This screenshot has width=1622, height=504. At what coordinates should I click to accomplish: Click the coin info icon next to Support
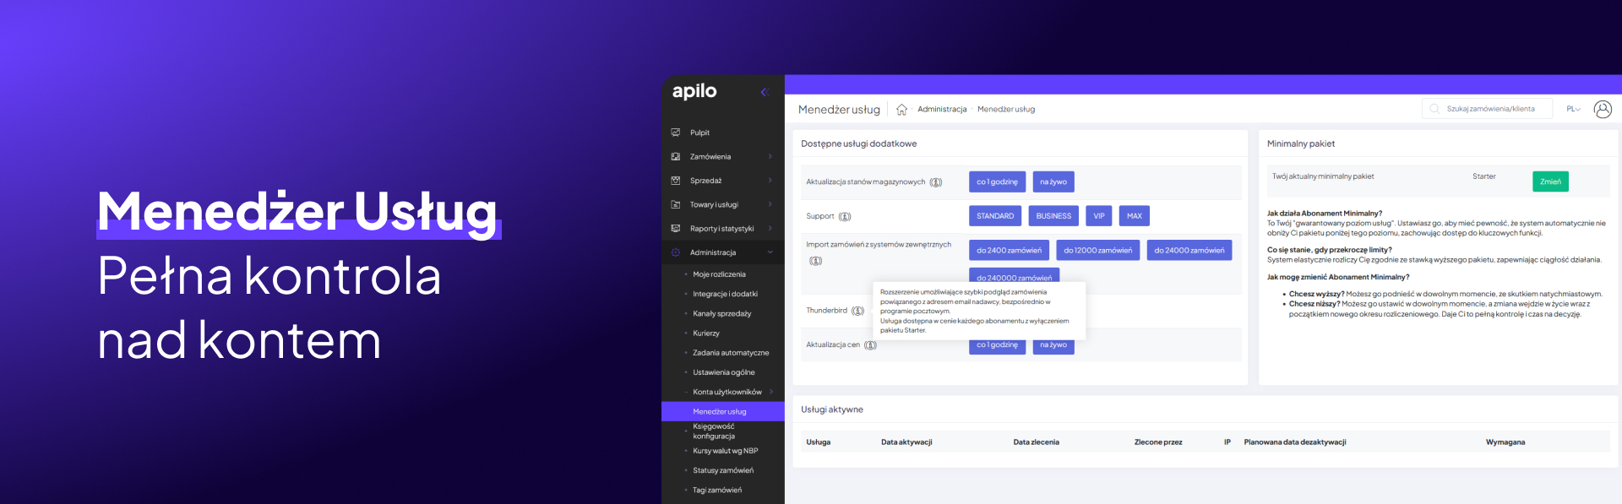click(x=845, y=217)
